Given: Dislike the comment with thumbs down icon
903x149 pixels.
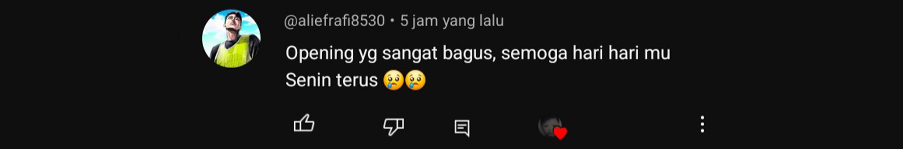Looking at the screenshot, I should [393, 127].
